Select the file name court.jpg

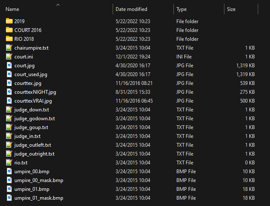24,66
